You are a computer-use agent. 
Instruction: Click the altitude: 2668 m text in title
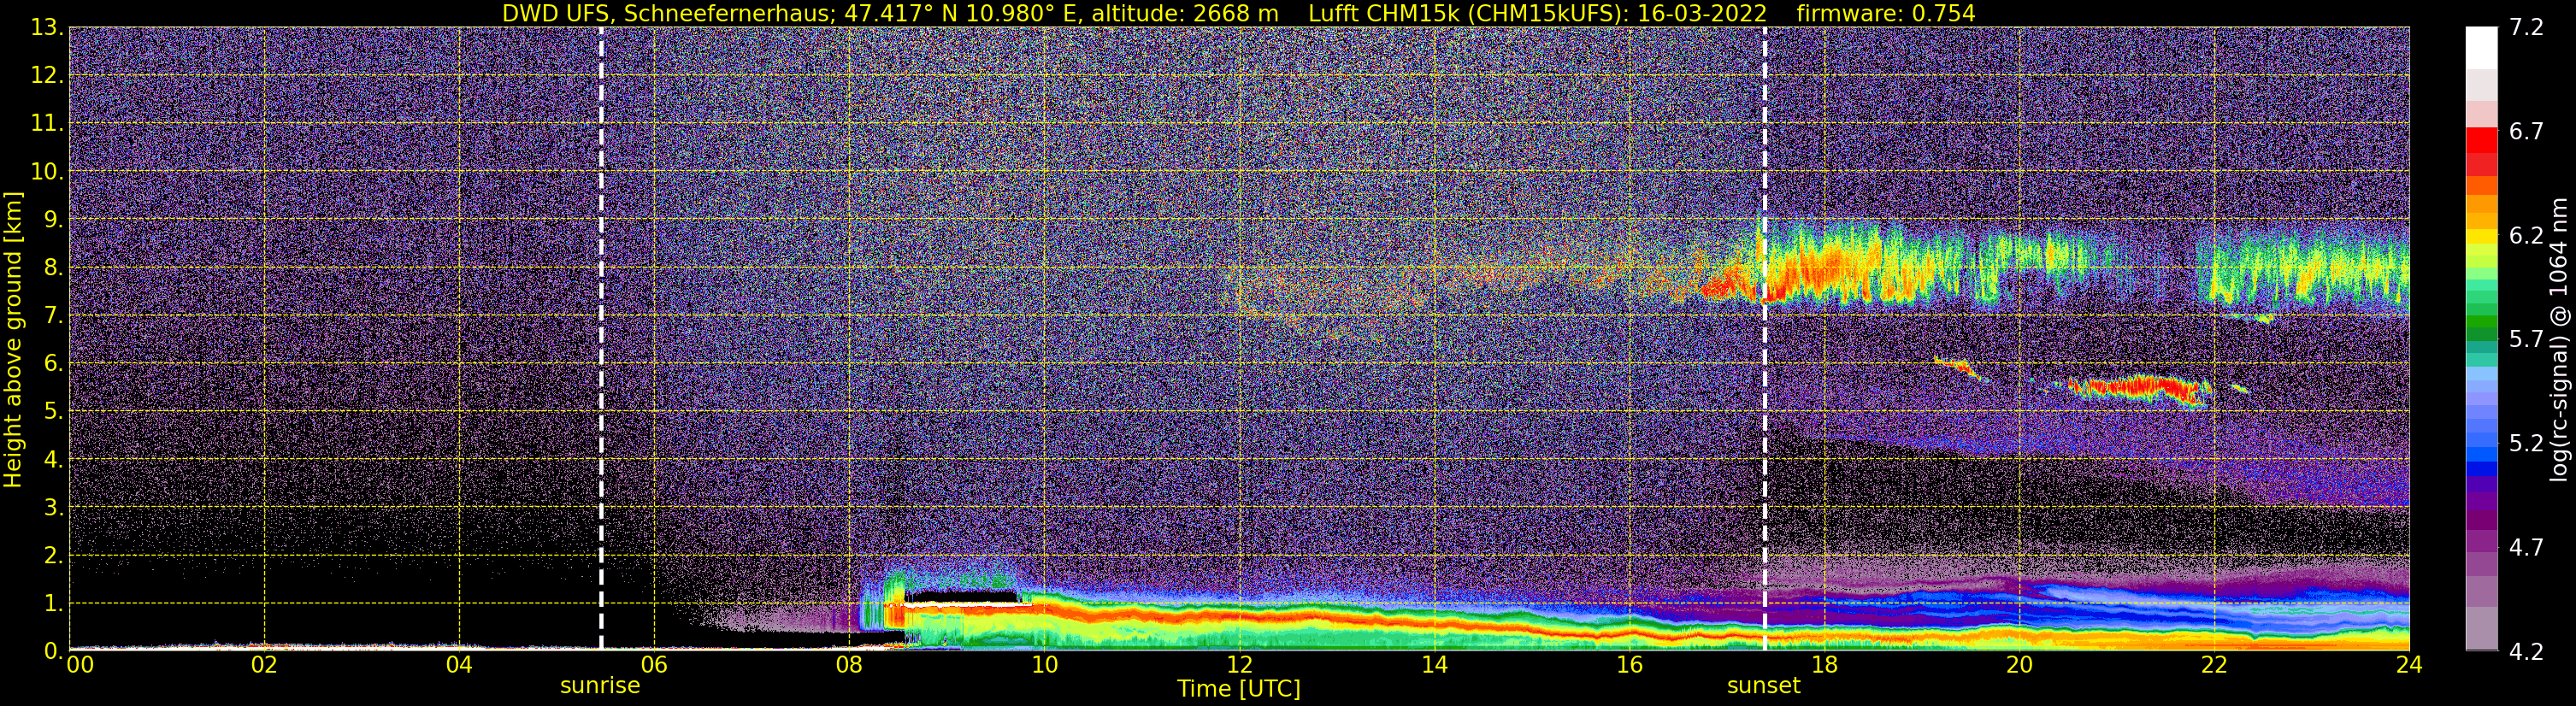[1185, 14]
